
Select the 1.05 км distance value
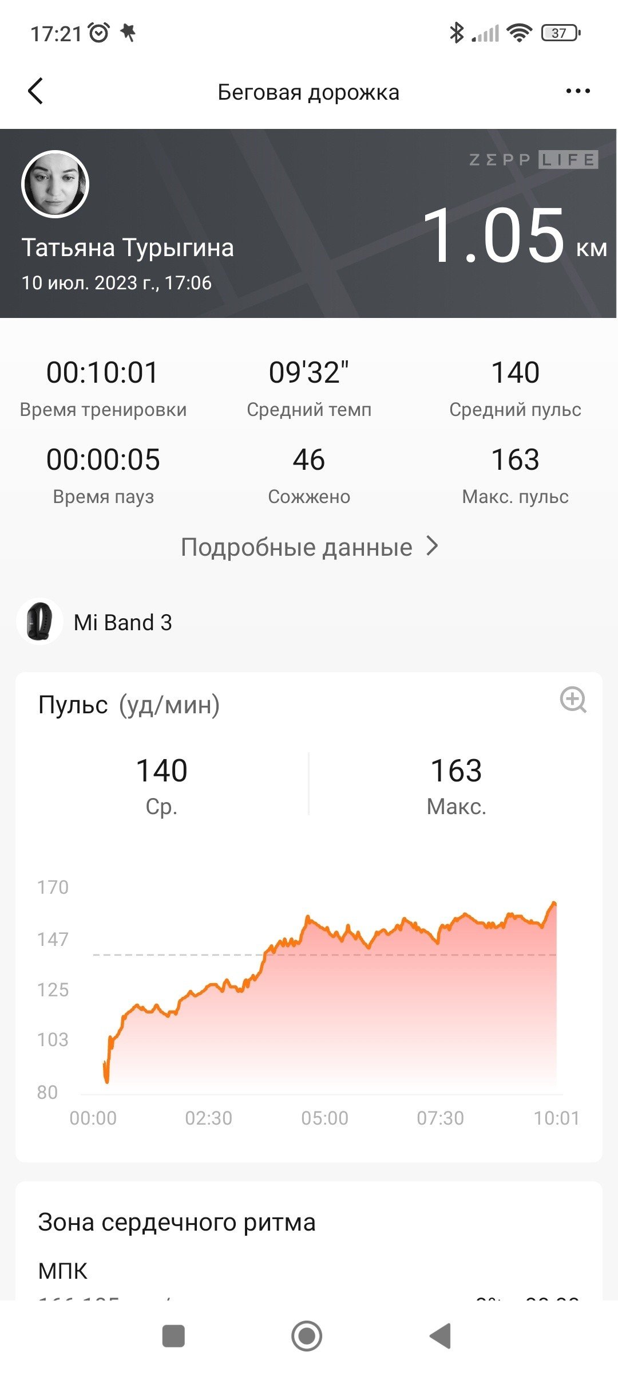(x=514, y=235)
